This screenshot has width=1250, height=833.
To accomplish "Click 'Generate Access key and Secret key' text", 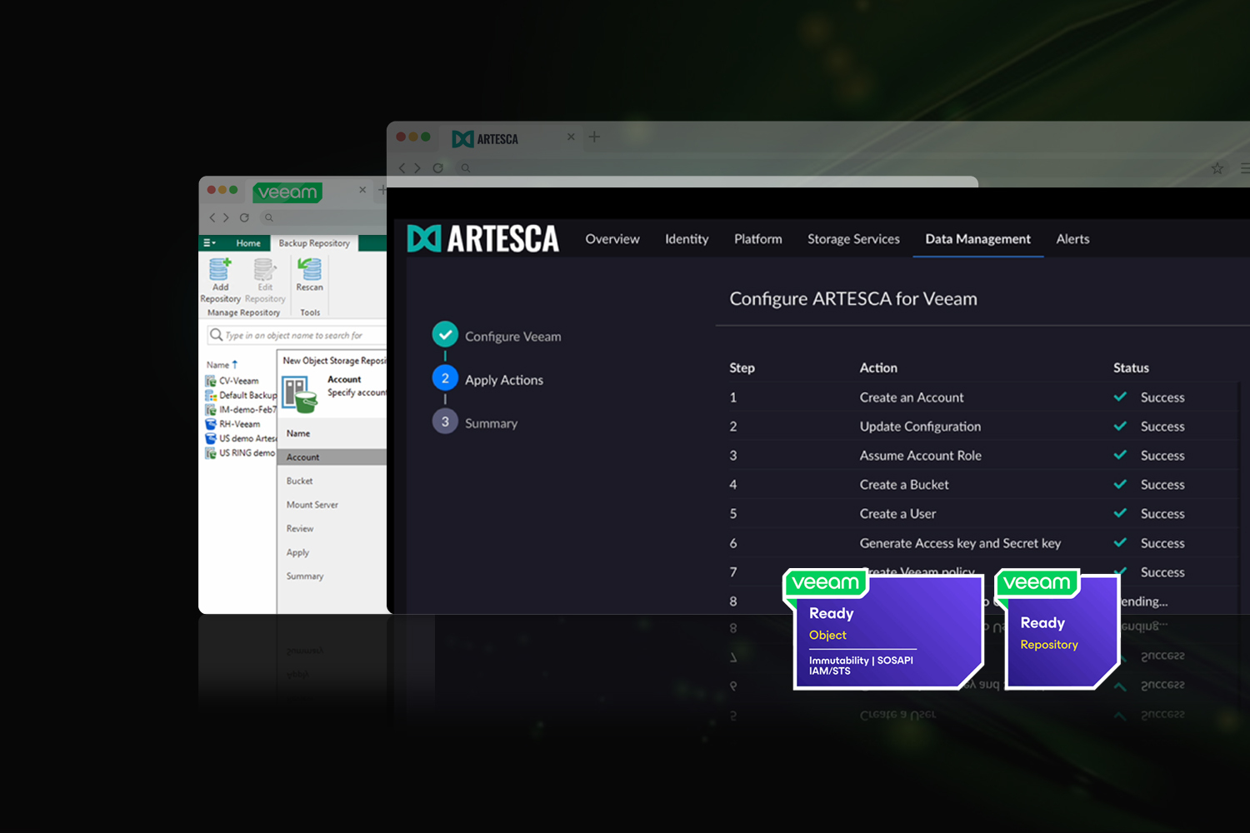I will coord(960,543).
